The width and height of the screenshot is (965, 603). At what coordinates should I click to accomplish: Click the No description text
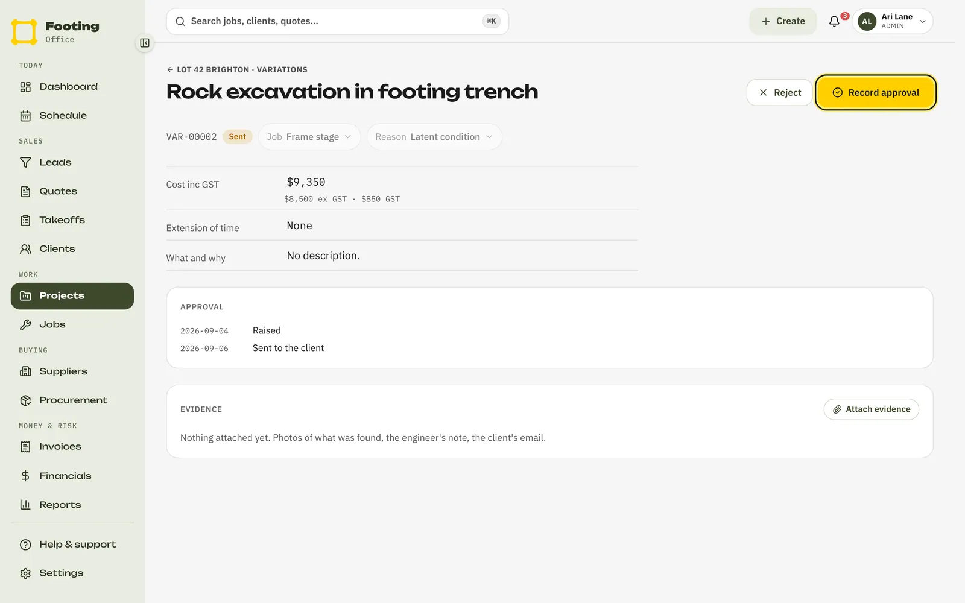[x=323, y=256]
